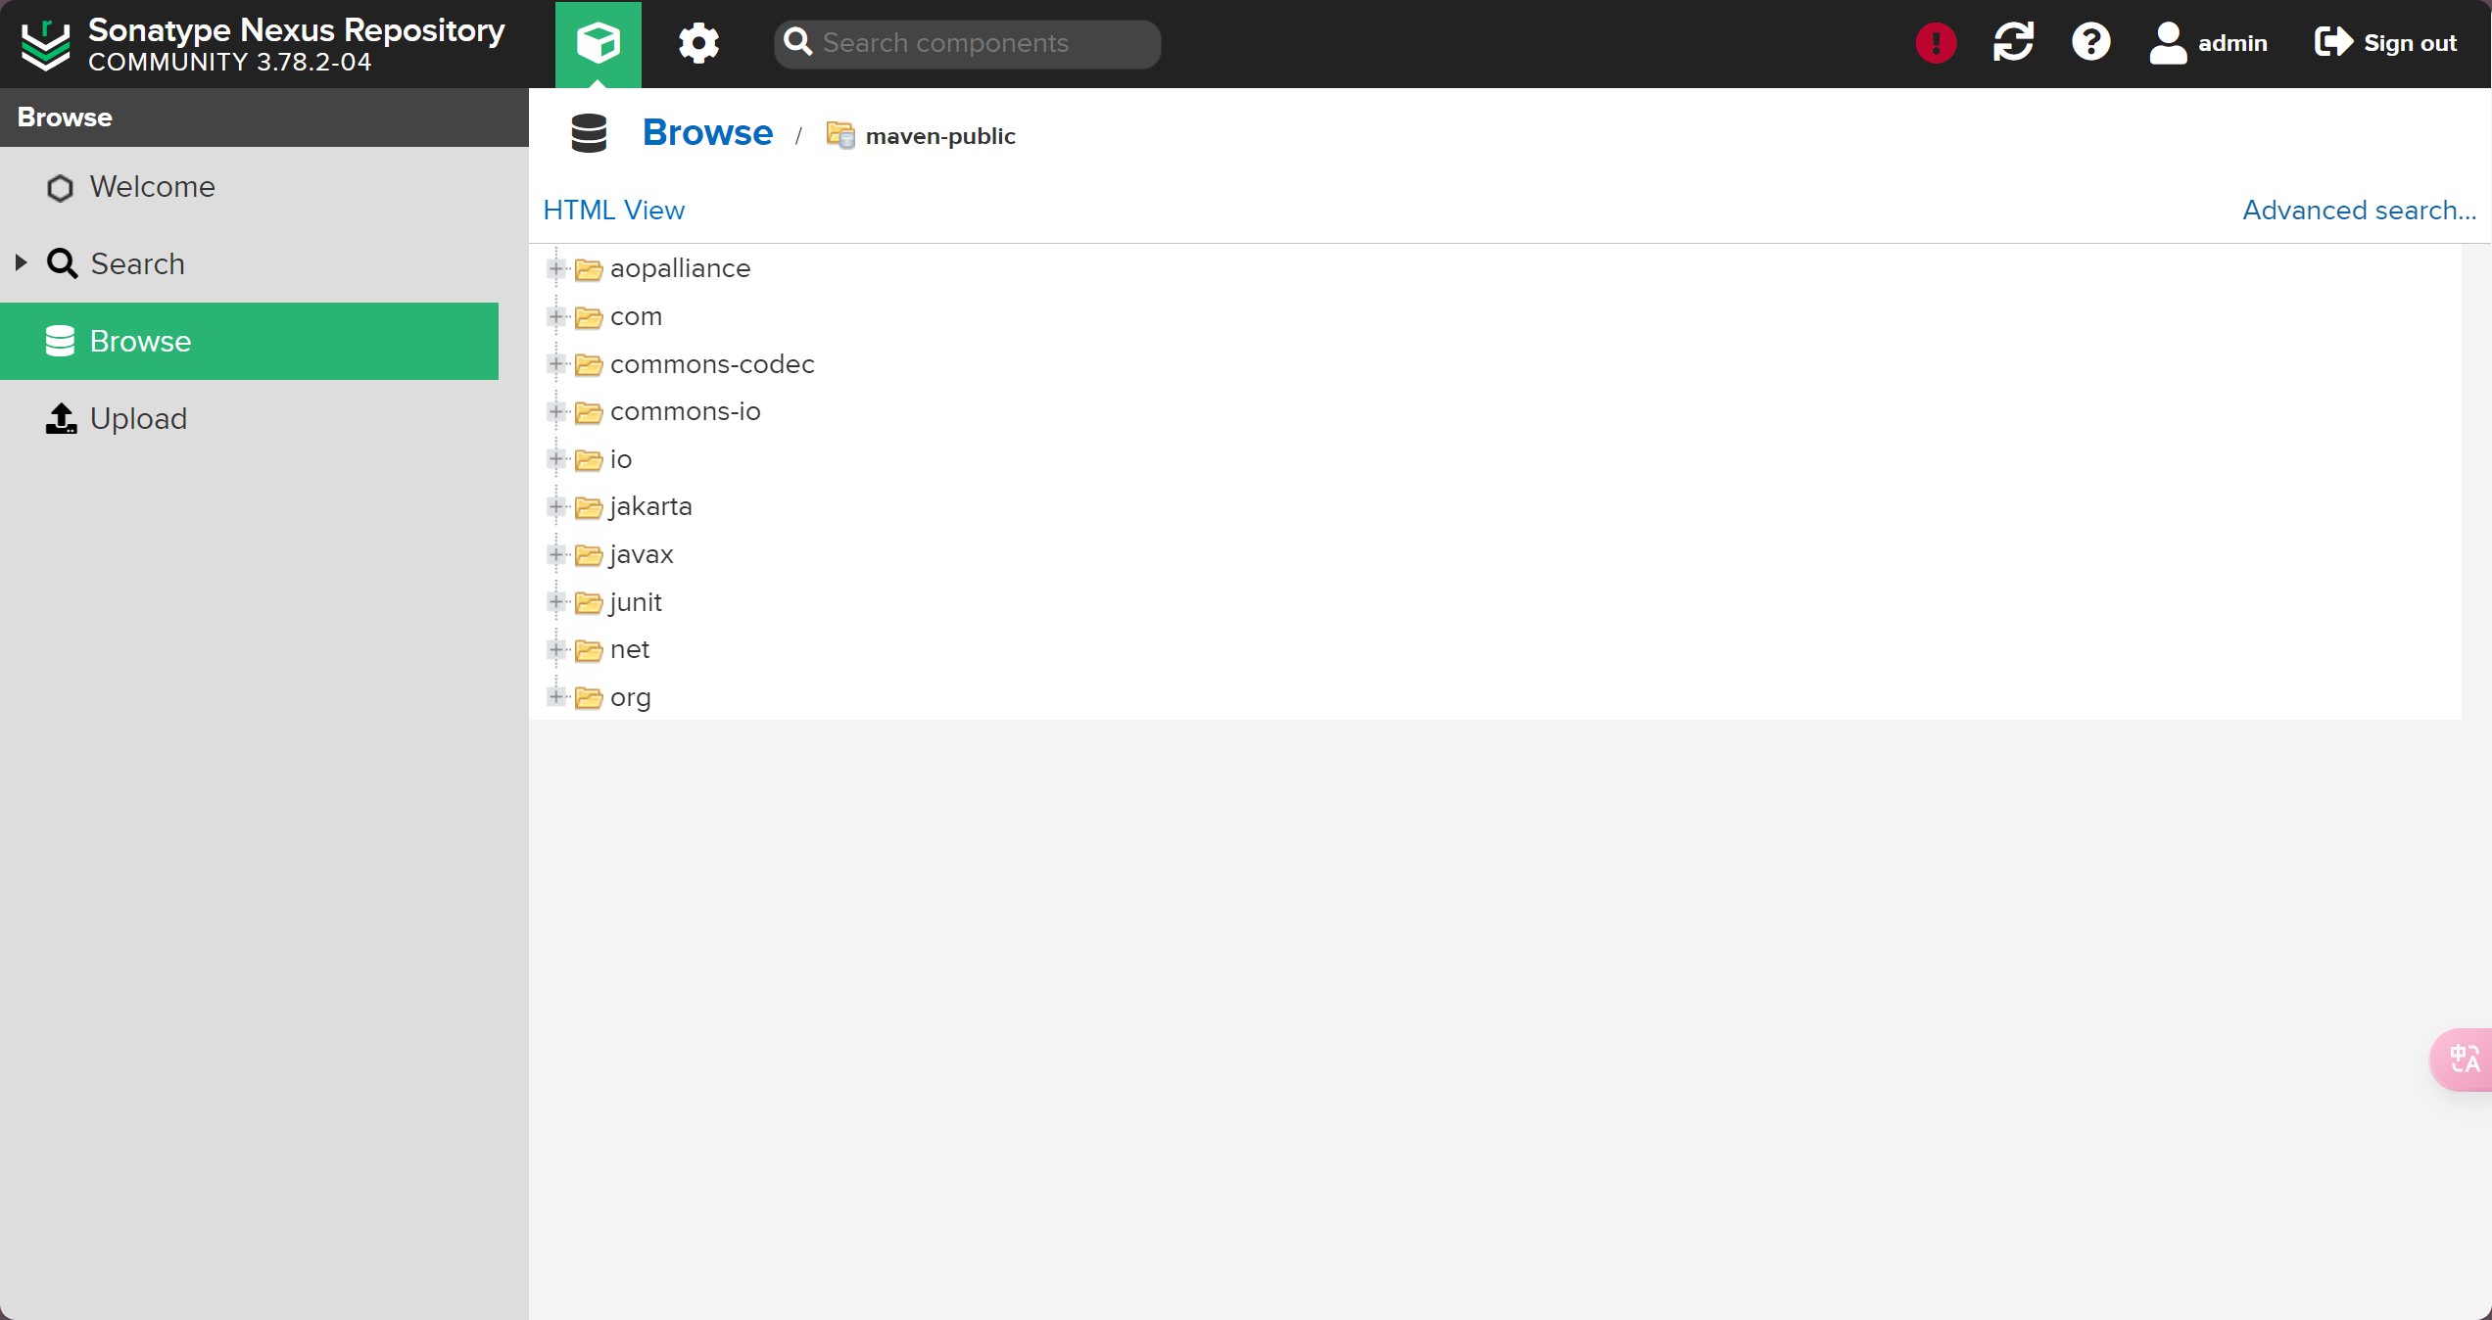
Task: Expand the com folder node
Action: [x=556, y=316]
